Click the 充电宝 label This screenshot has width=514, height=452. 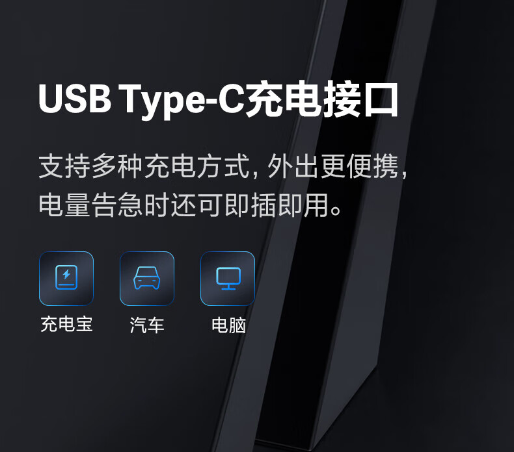coord(66,324)
